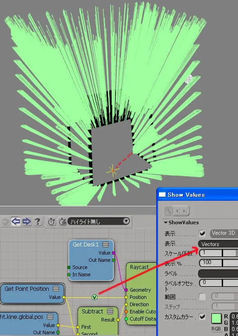Click the Show Values window title icon
The width and height of the screenshot is (238, 336).
tap(162, 194)
